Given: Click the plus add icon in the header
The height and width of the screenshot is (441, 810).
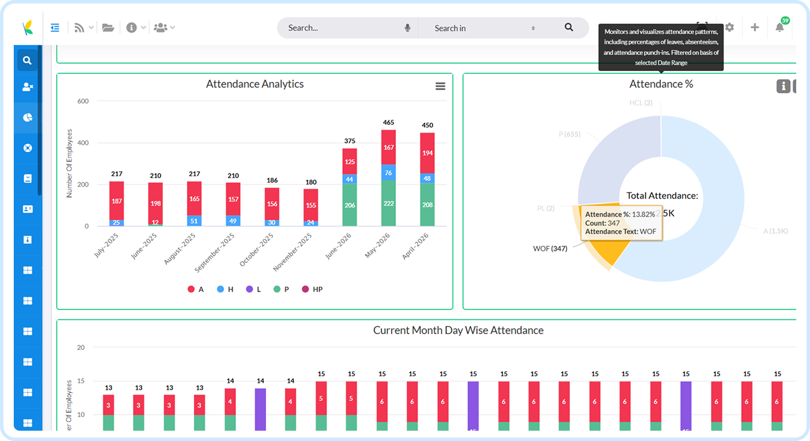Looking at the screenshot, I should click(x=754, y=27).
